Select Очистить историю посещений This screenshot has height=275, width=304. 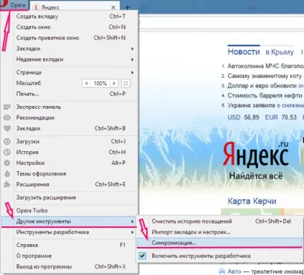tap(219, 221)
